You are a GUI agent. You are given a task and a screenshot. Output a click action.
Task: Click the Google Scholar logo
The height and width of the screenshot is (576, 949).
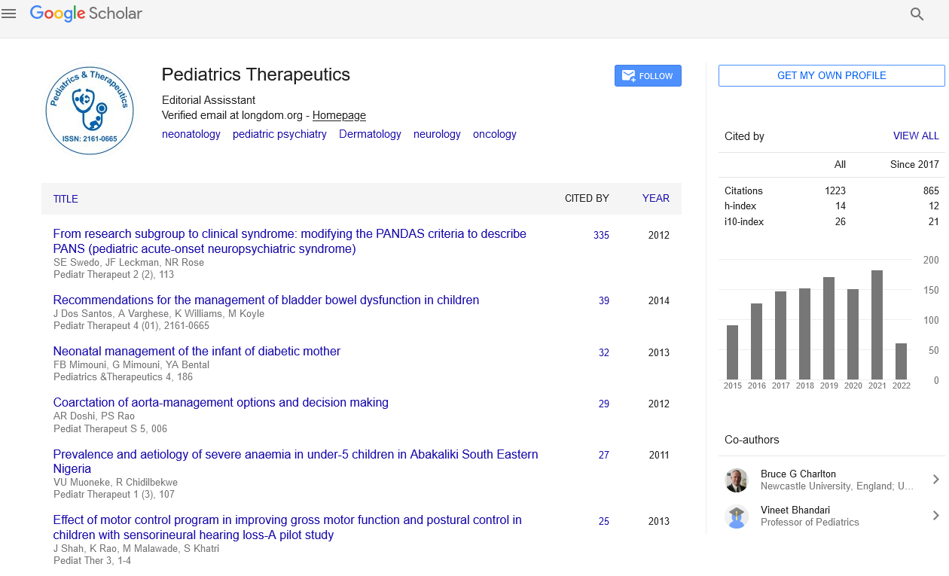[86, 14]
